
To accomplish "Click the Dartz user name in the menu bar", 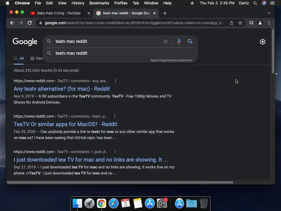I will coord(244,3).
